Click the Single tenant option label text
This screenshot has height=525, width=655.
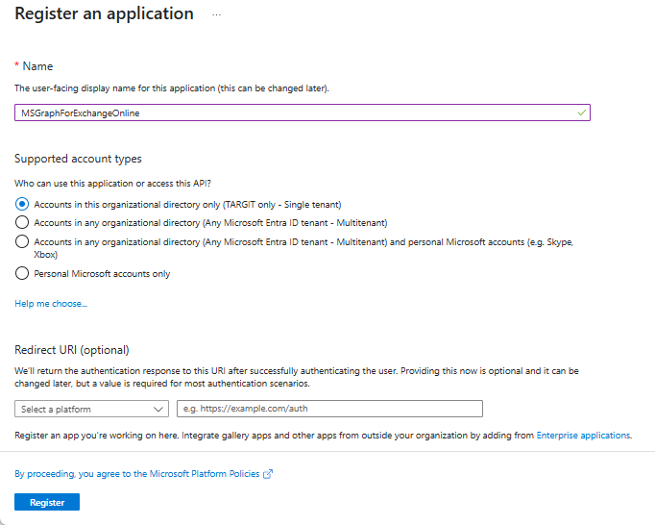click(x=187, y=205)
